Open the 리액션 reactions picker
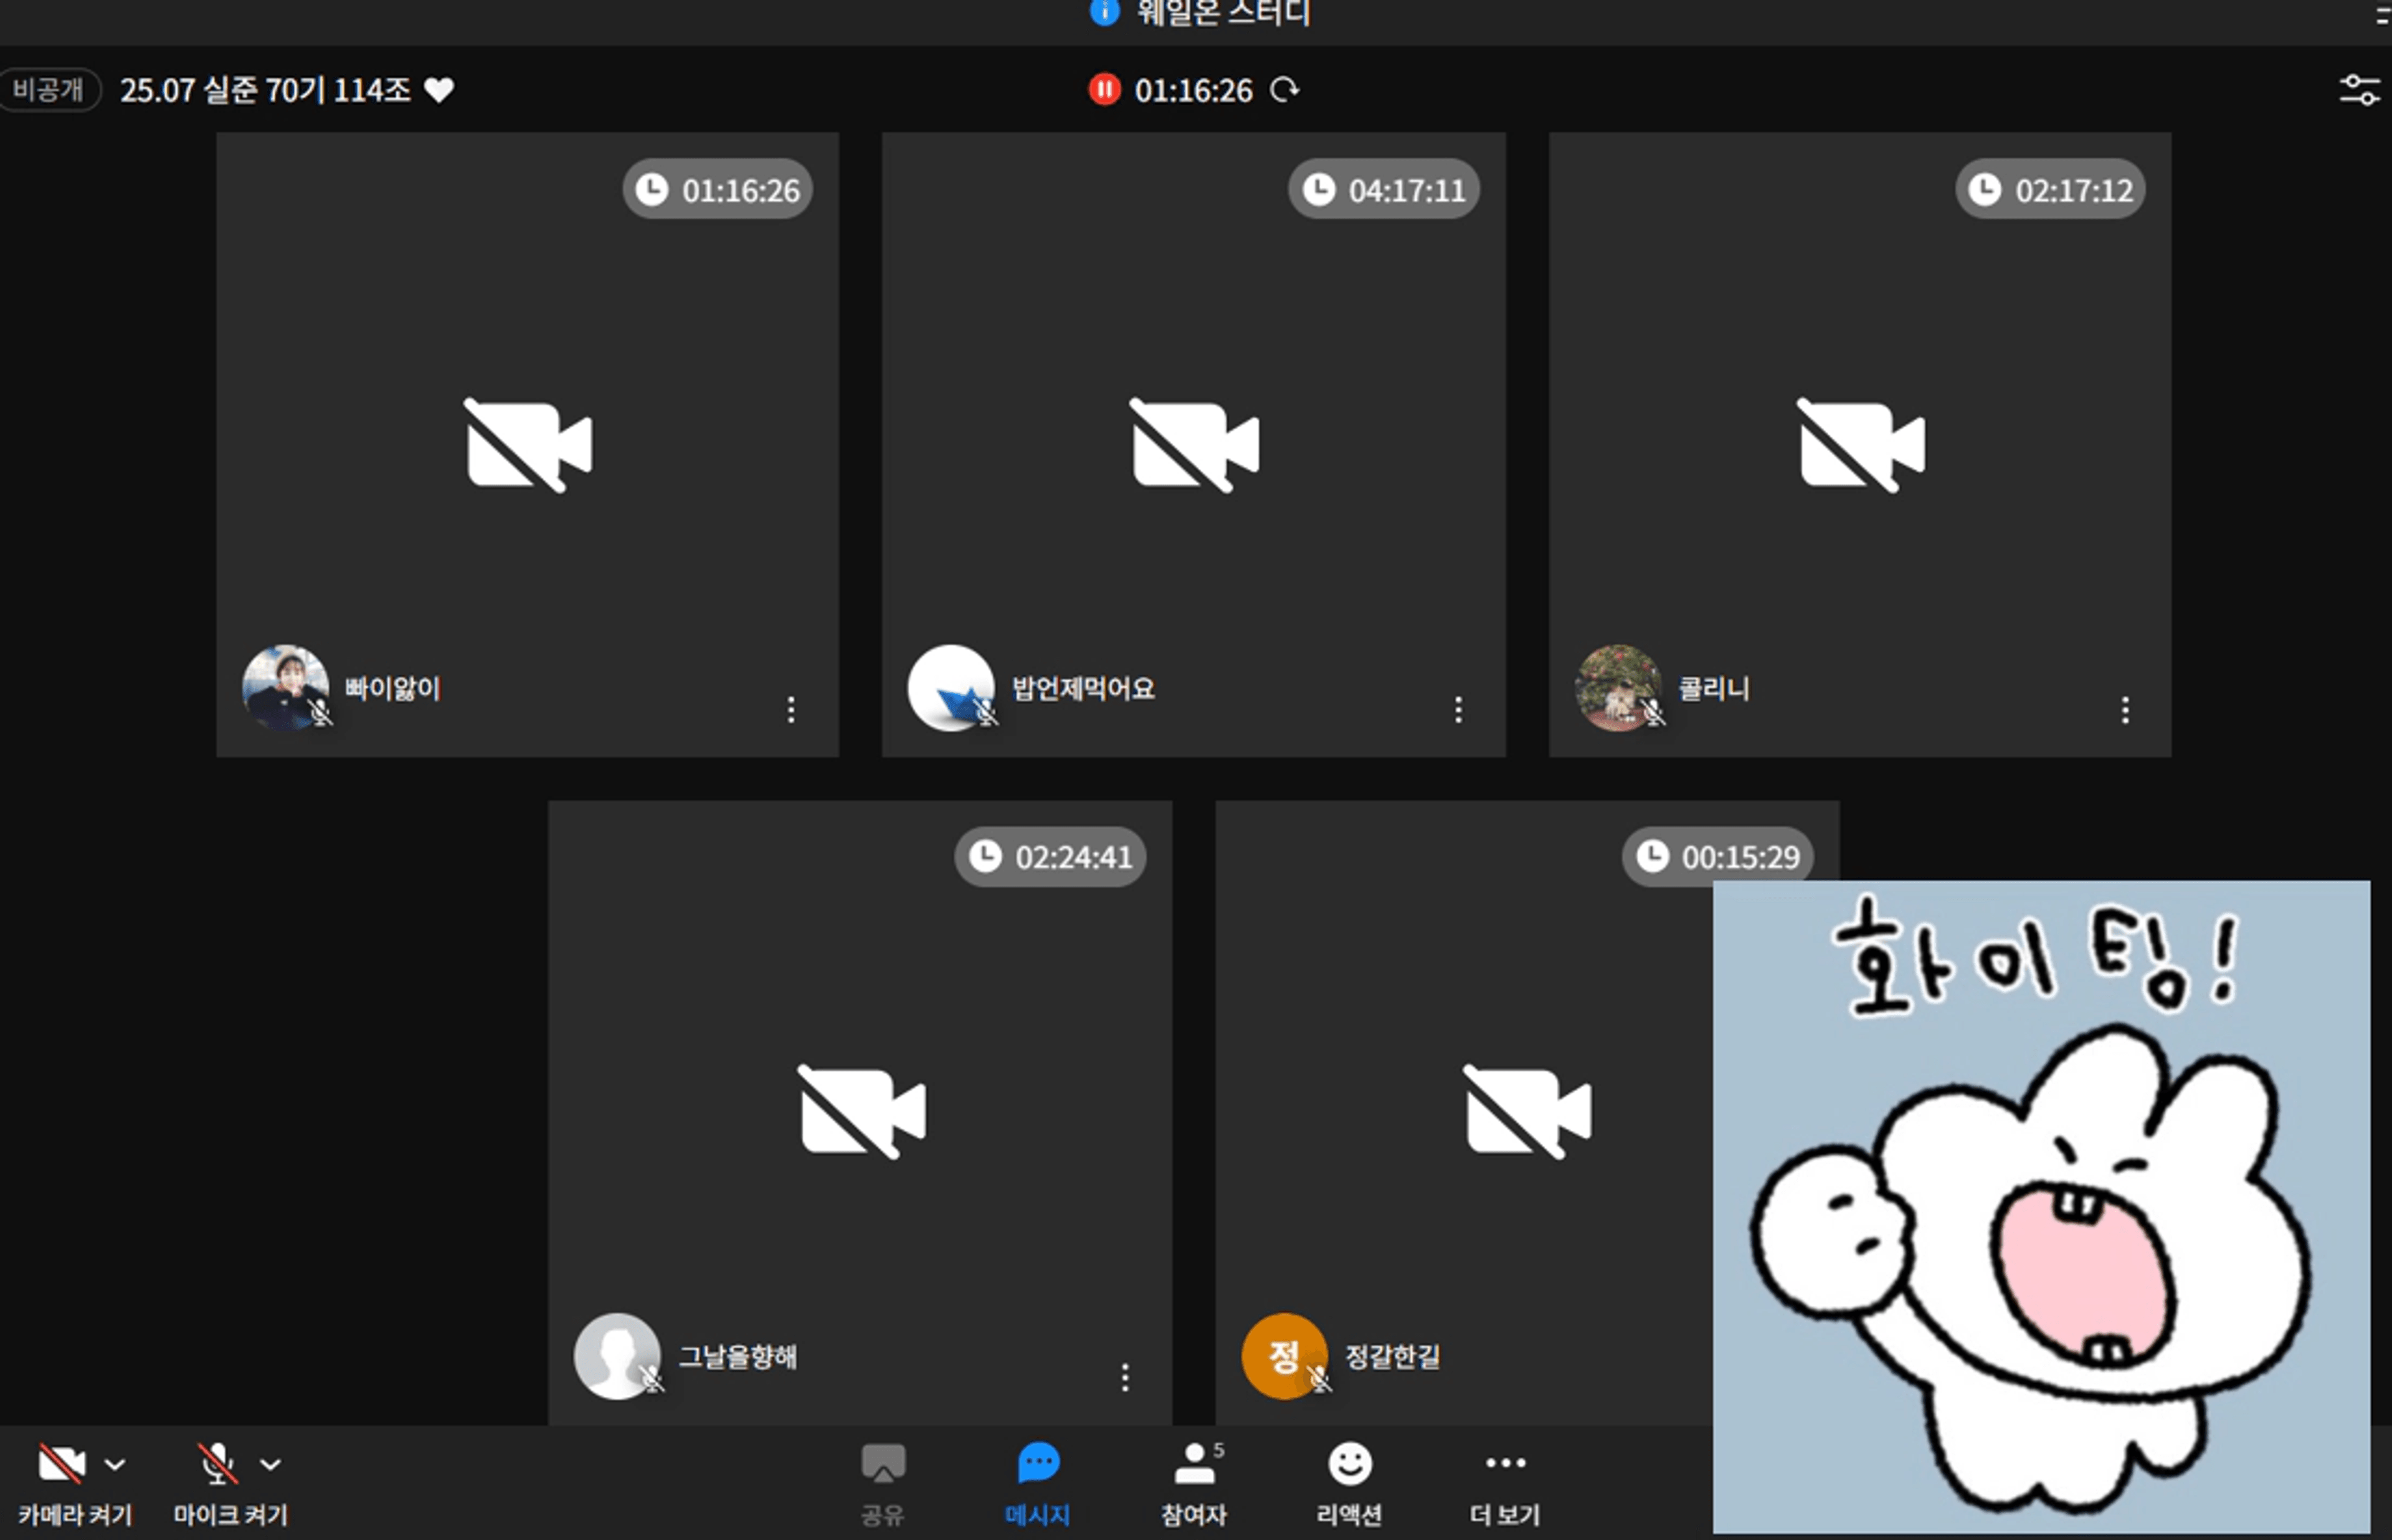Screen dimensions: 2392x1540 click(1349, 1484)
